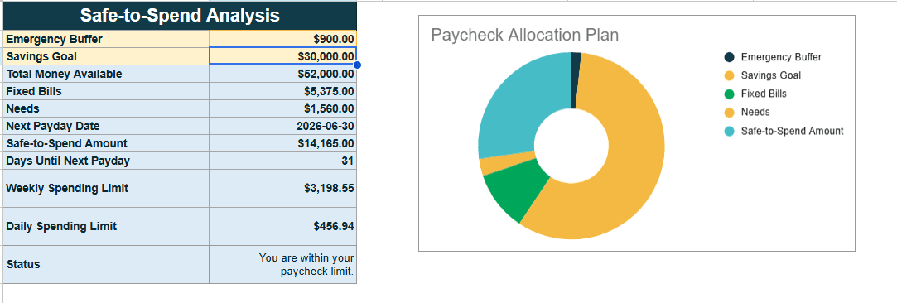Click the Safe-to-Spend Amount legend teal dot

tap(729, 131)
